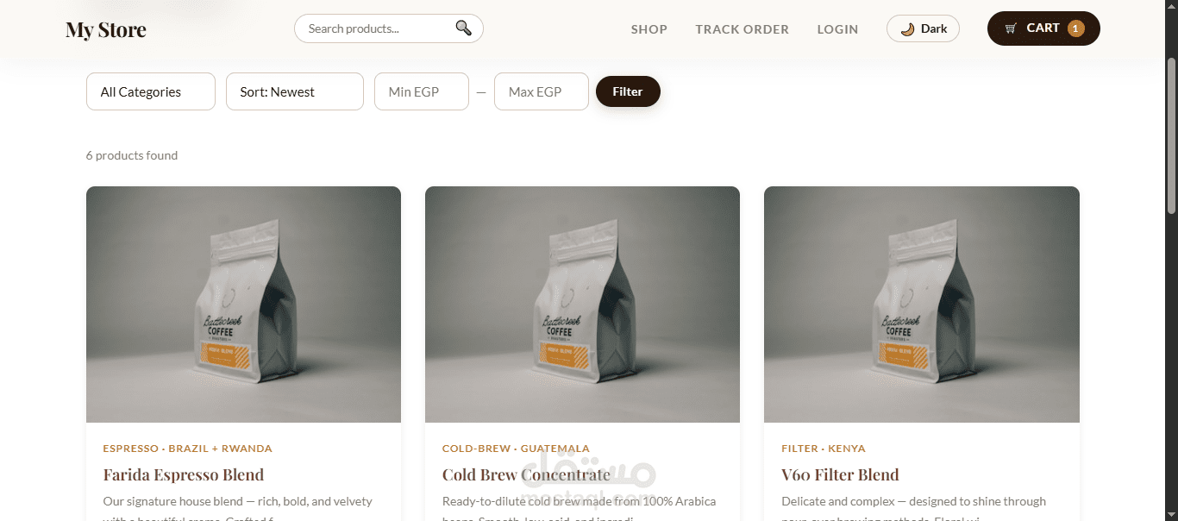Focus the Search products field

379,28
